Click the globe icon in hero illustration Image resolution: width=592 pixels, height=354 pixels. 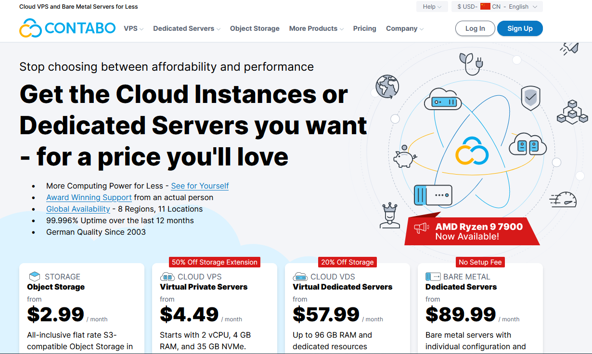pos(387,87)
